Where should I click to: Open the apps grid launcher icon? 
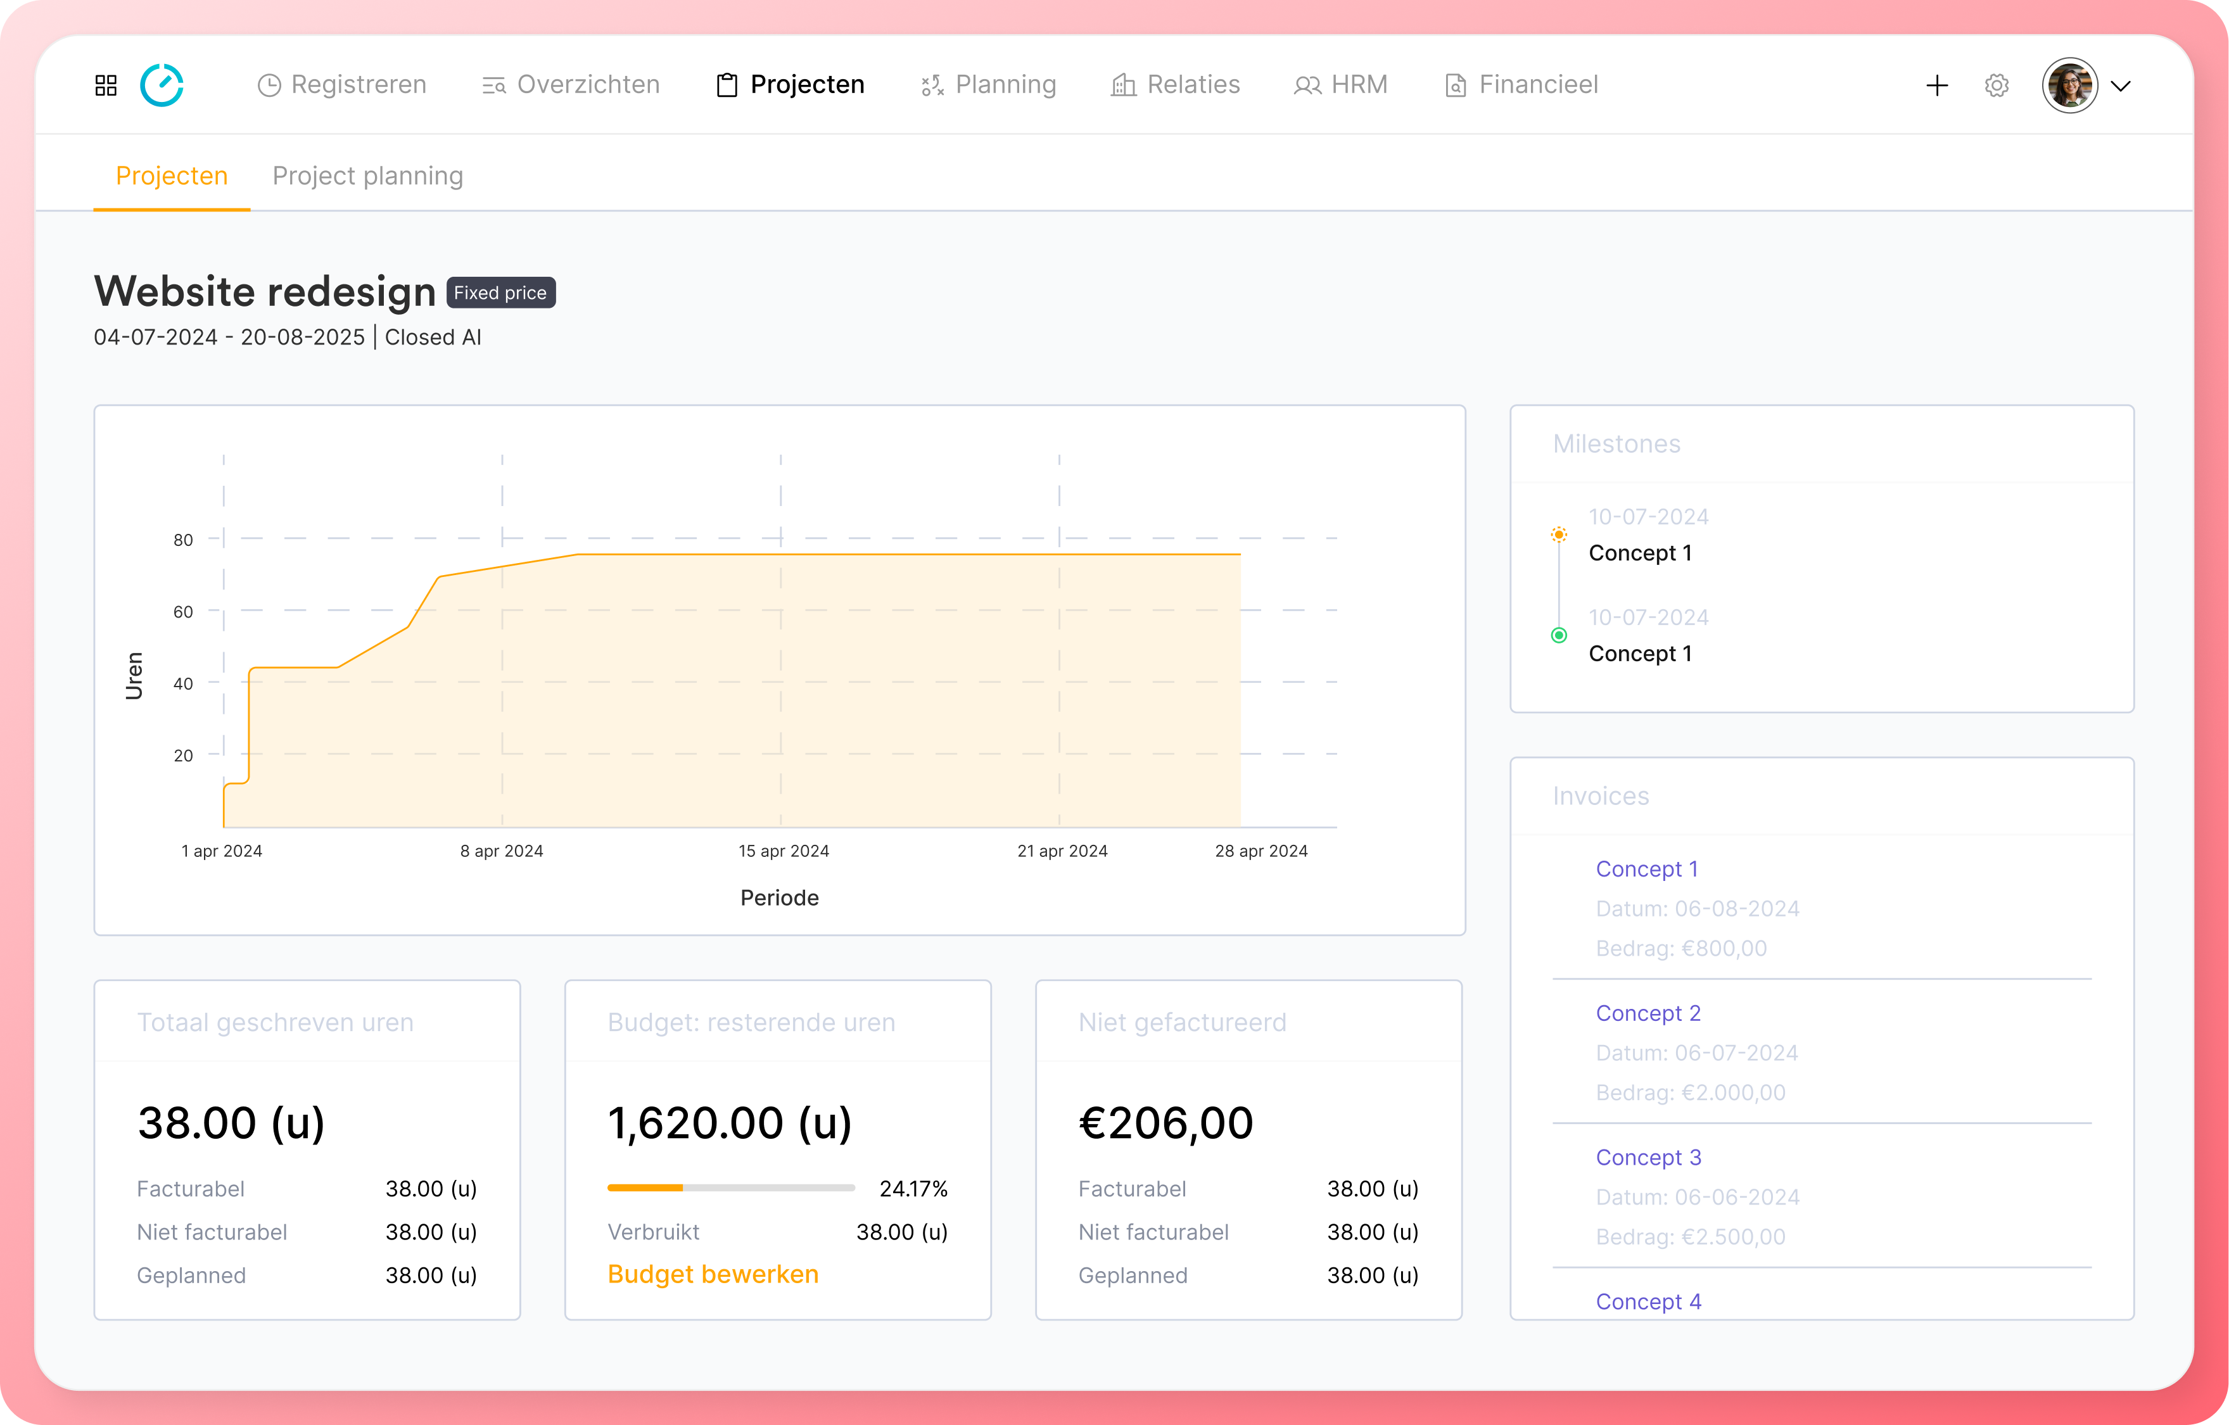(106, 84)
